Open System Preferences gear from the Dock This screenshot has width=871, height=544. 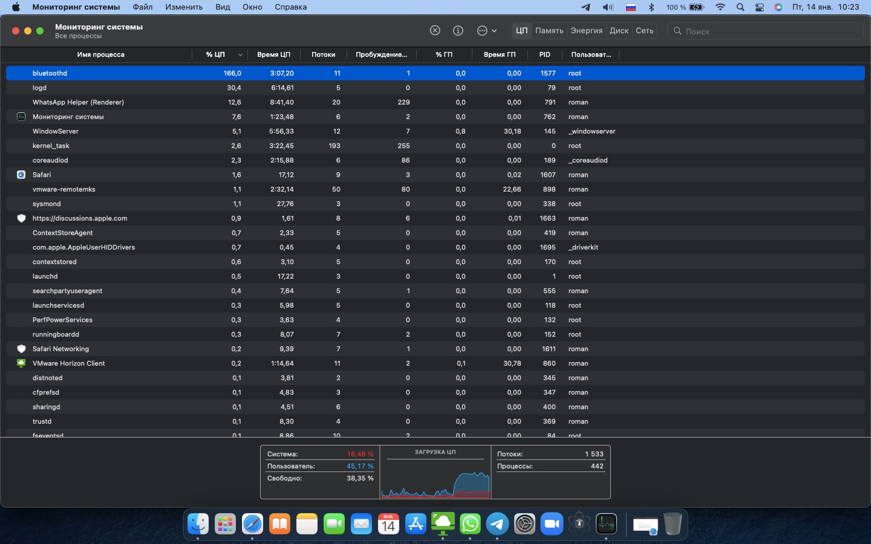pos(524,523)
